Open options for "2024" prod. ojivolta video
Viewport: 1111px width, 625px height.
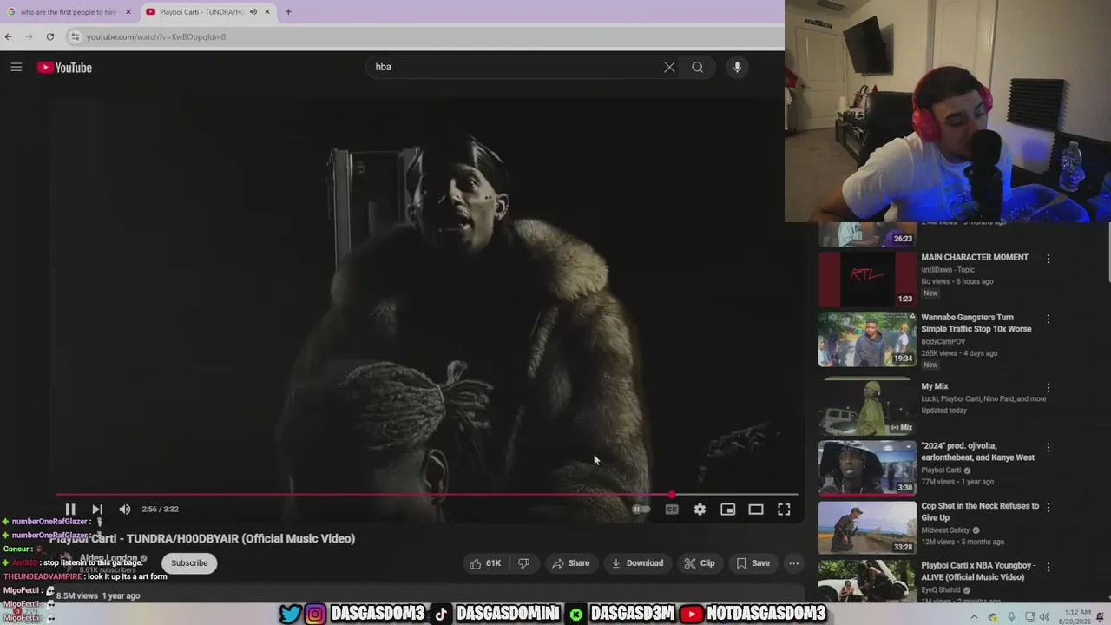coord(1049,448)
